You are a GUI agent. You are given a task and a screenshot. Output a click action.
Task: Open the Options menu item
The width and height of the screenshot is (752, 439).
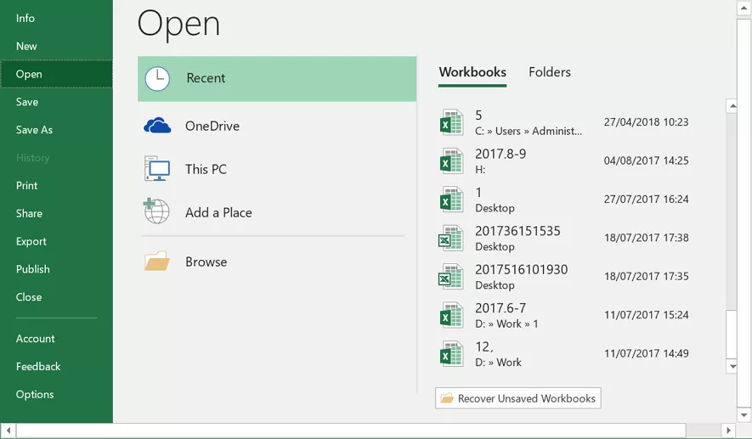[35, 394]
